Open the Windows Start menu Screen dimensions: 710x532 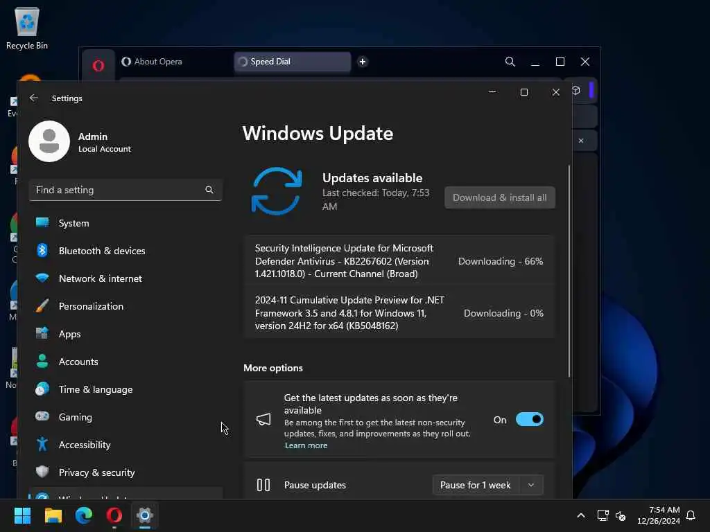click(x=22, y=515)
